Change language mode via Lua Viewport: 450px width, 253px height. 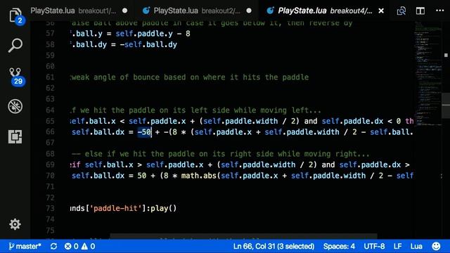tap(416, 247)
